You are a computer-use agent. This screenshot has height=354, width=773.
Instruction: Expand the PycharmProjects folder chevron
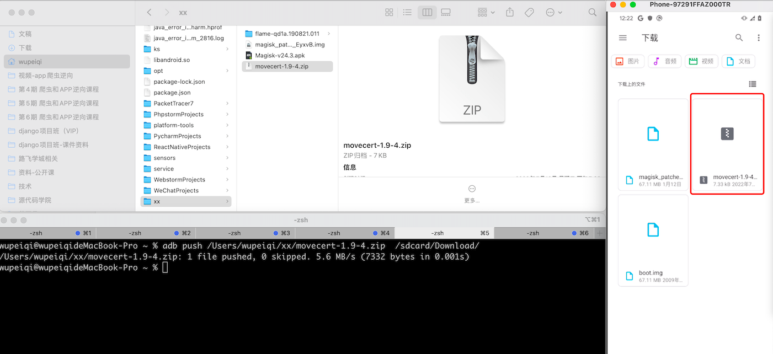point(227,136)
